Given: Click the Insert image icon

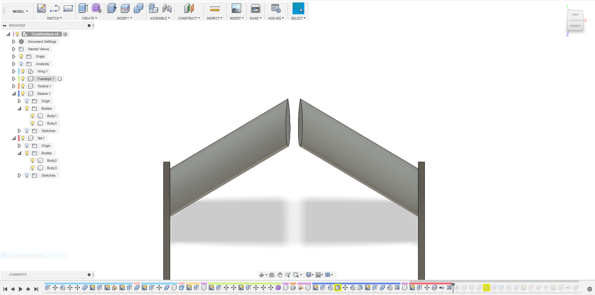Looking at the screenshot, I should click(236, 8).
